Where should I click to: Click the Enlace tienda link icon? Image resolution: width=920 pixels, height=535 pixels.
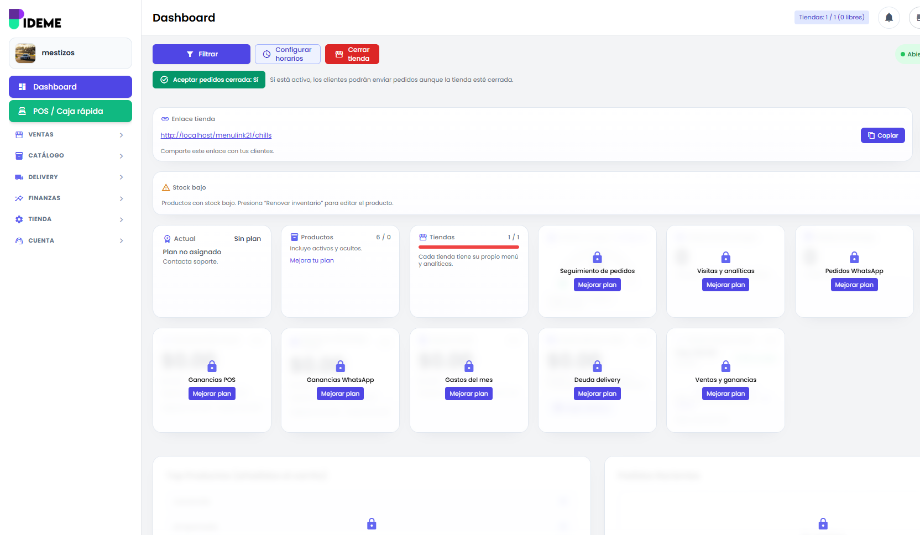pyautogui.click(x=165, y=119)
